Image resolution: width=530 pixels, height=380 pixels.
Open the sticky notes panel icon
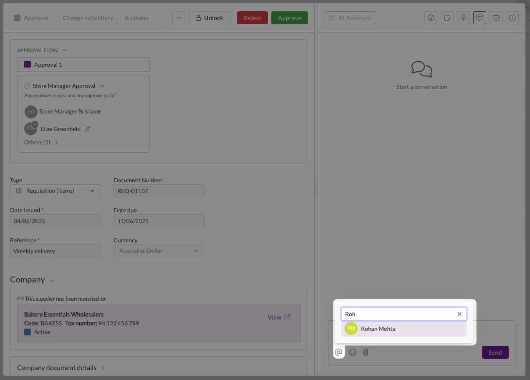pos(447,18)
